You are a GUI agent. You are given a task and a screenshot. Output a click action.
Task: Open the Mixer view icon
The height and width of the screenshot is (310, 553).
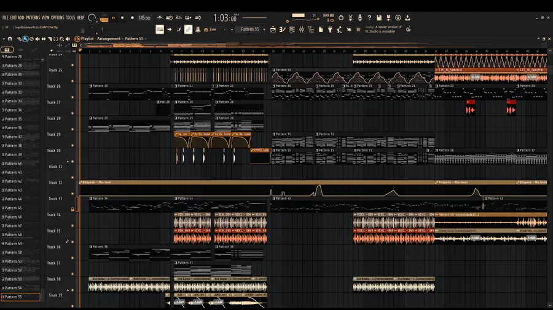point(302,30)
